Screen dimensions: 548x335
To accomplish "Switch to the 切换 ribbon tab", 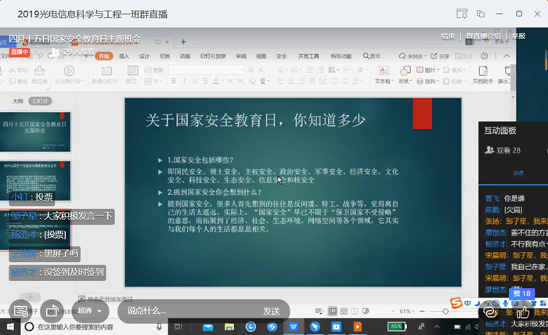I will (164, 56).
